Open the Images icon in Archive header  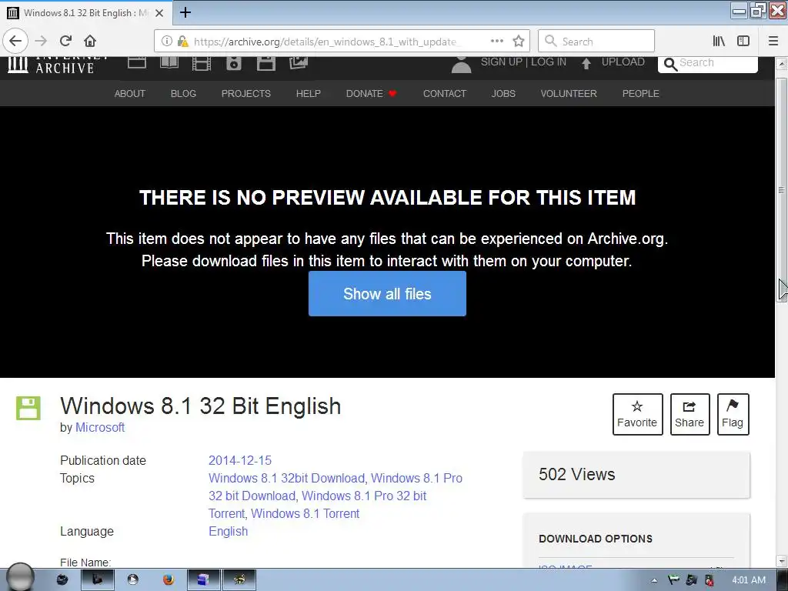[298, 63]
